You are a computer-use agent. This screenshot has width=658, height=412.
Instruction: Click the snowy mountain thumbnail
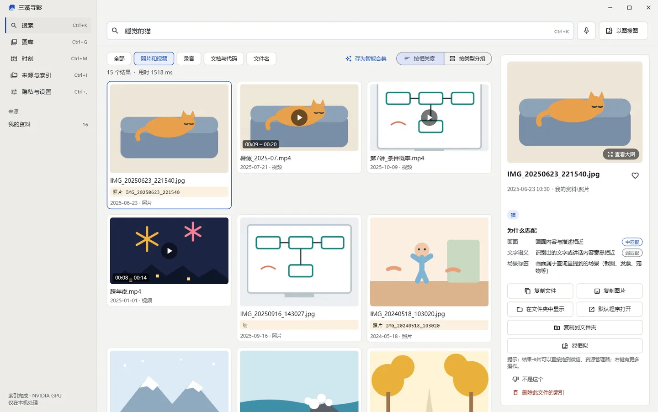[169, 381]
